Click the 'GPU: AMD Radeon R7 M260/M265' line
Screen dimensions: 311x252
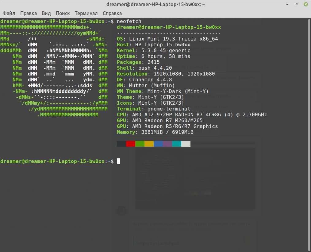pos(160,120)
